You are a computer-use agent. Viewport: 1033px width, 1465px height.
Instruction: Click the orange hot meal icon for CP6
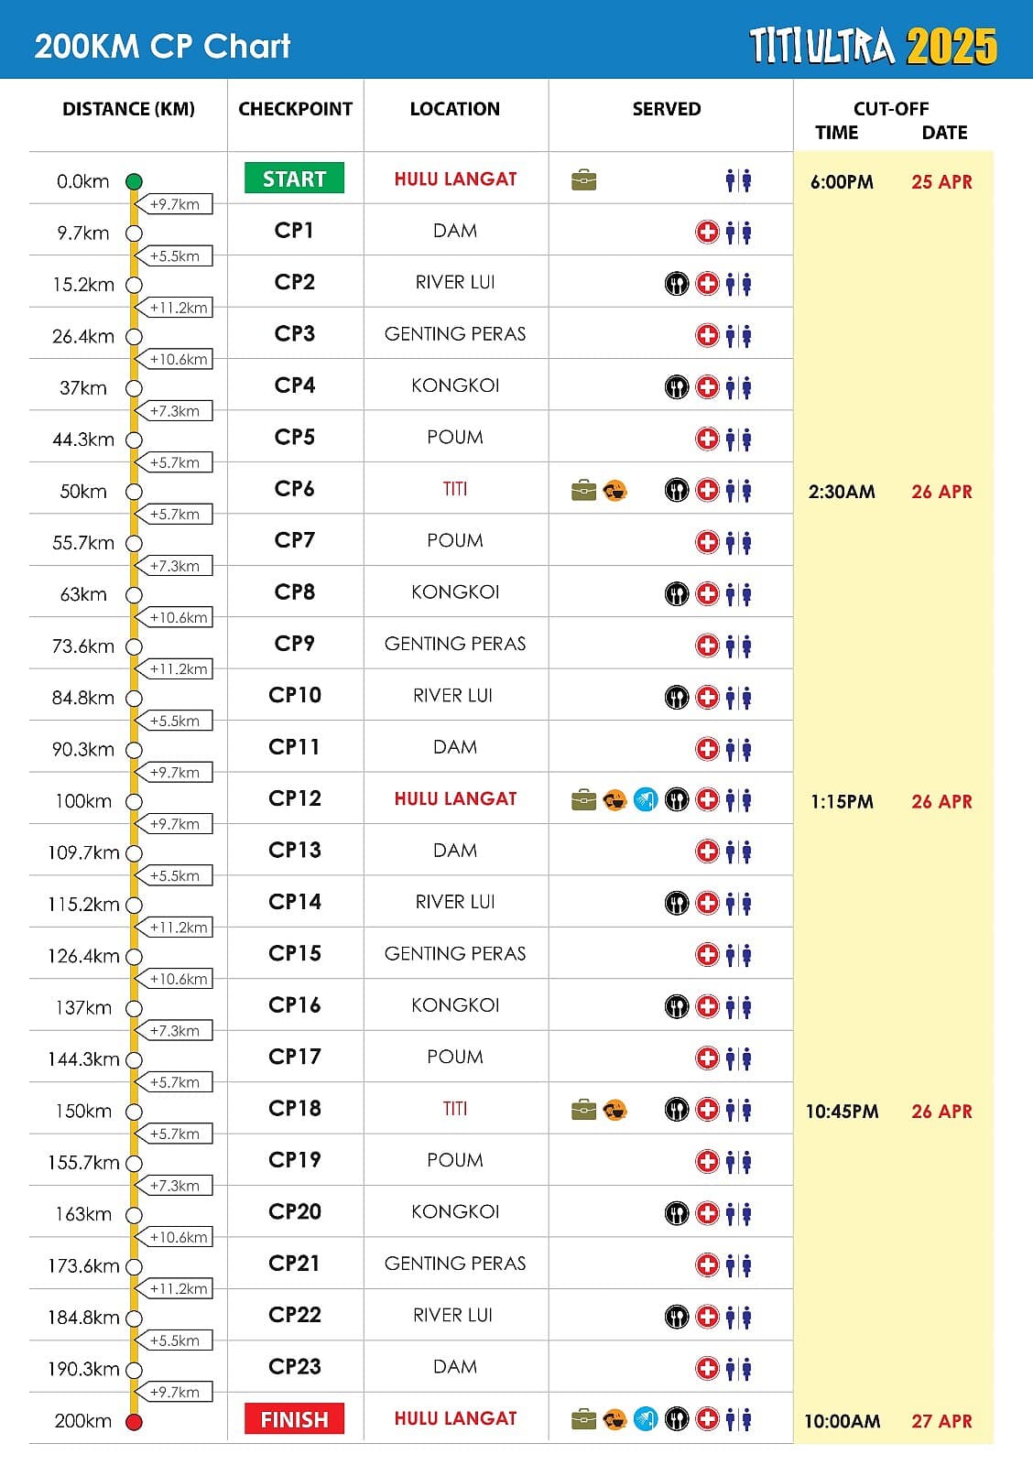615,491
